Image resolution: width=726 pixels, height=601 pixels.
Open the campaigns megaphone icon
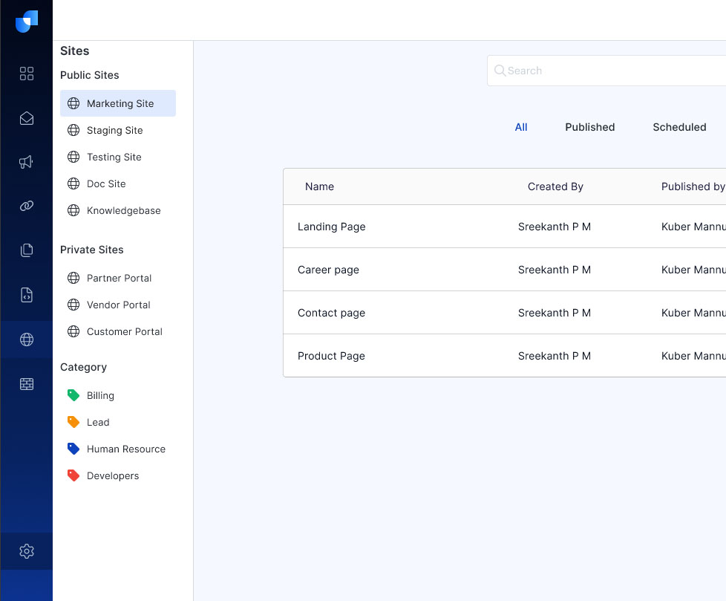(x=27, y=162)
